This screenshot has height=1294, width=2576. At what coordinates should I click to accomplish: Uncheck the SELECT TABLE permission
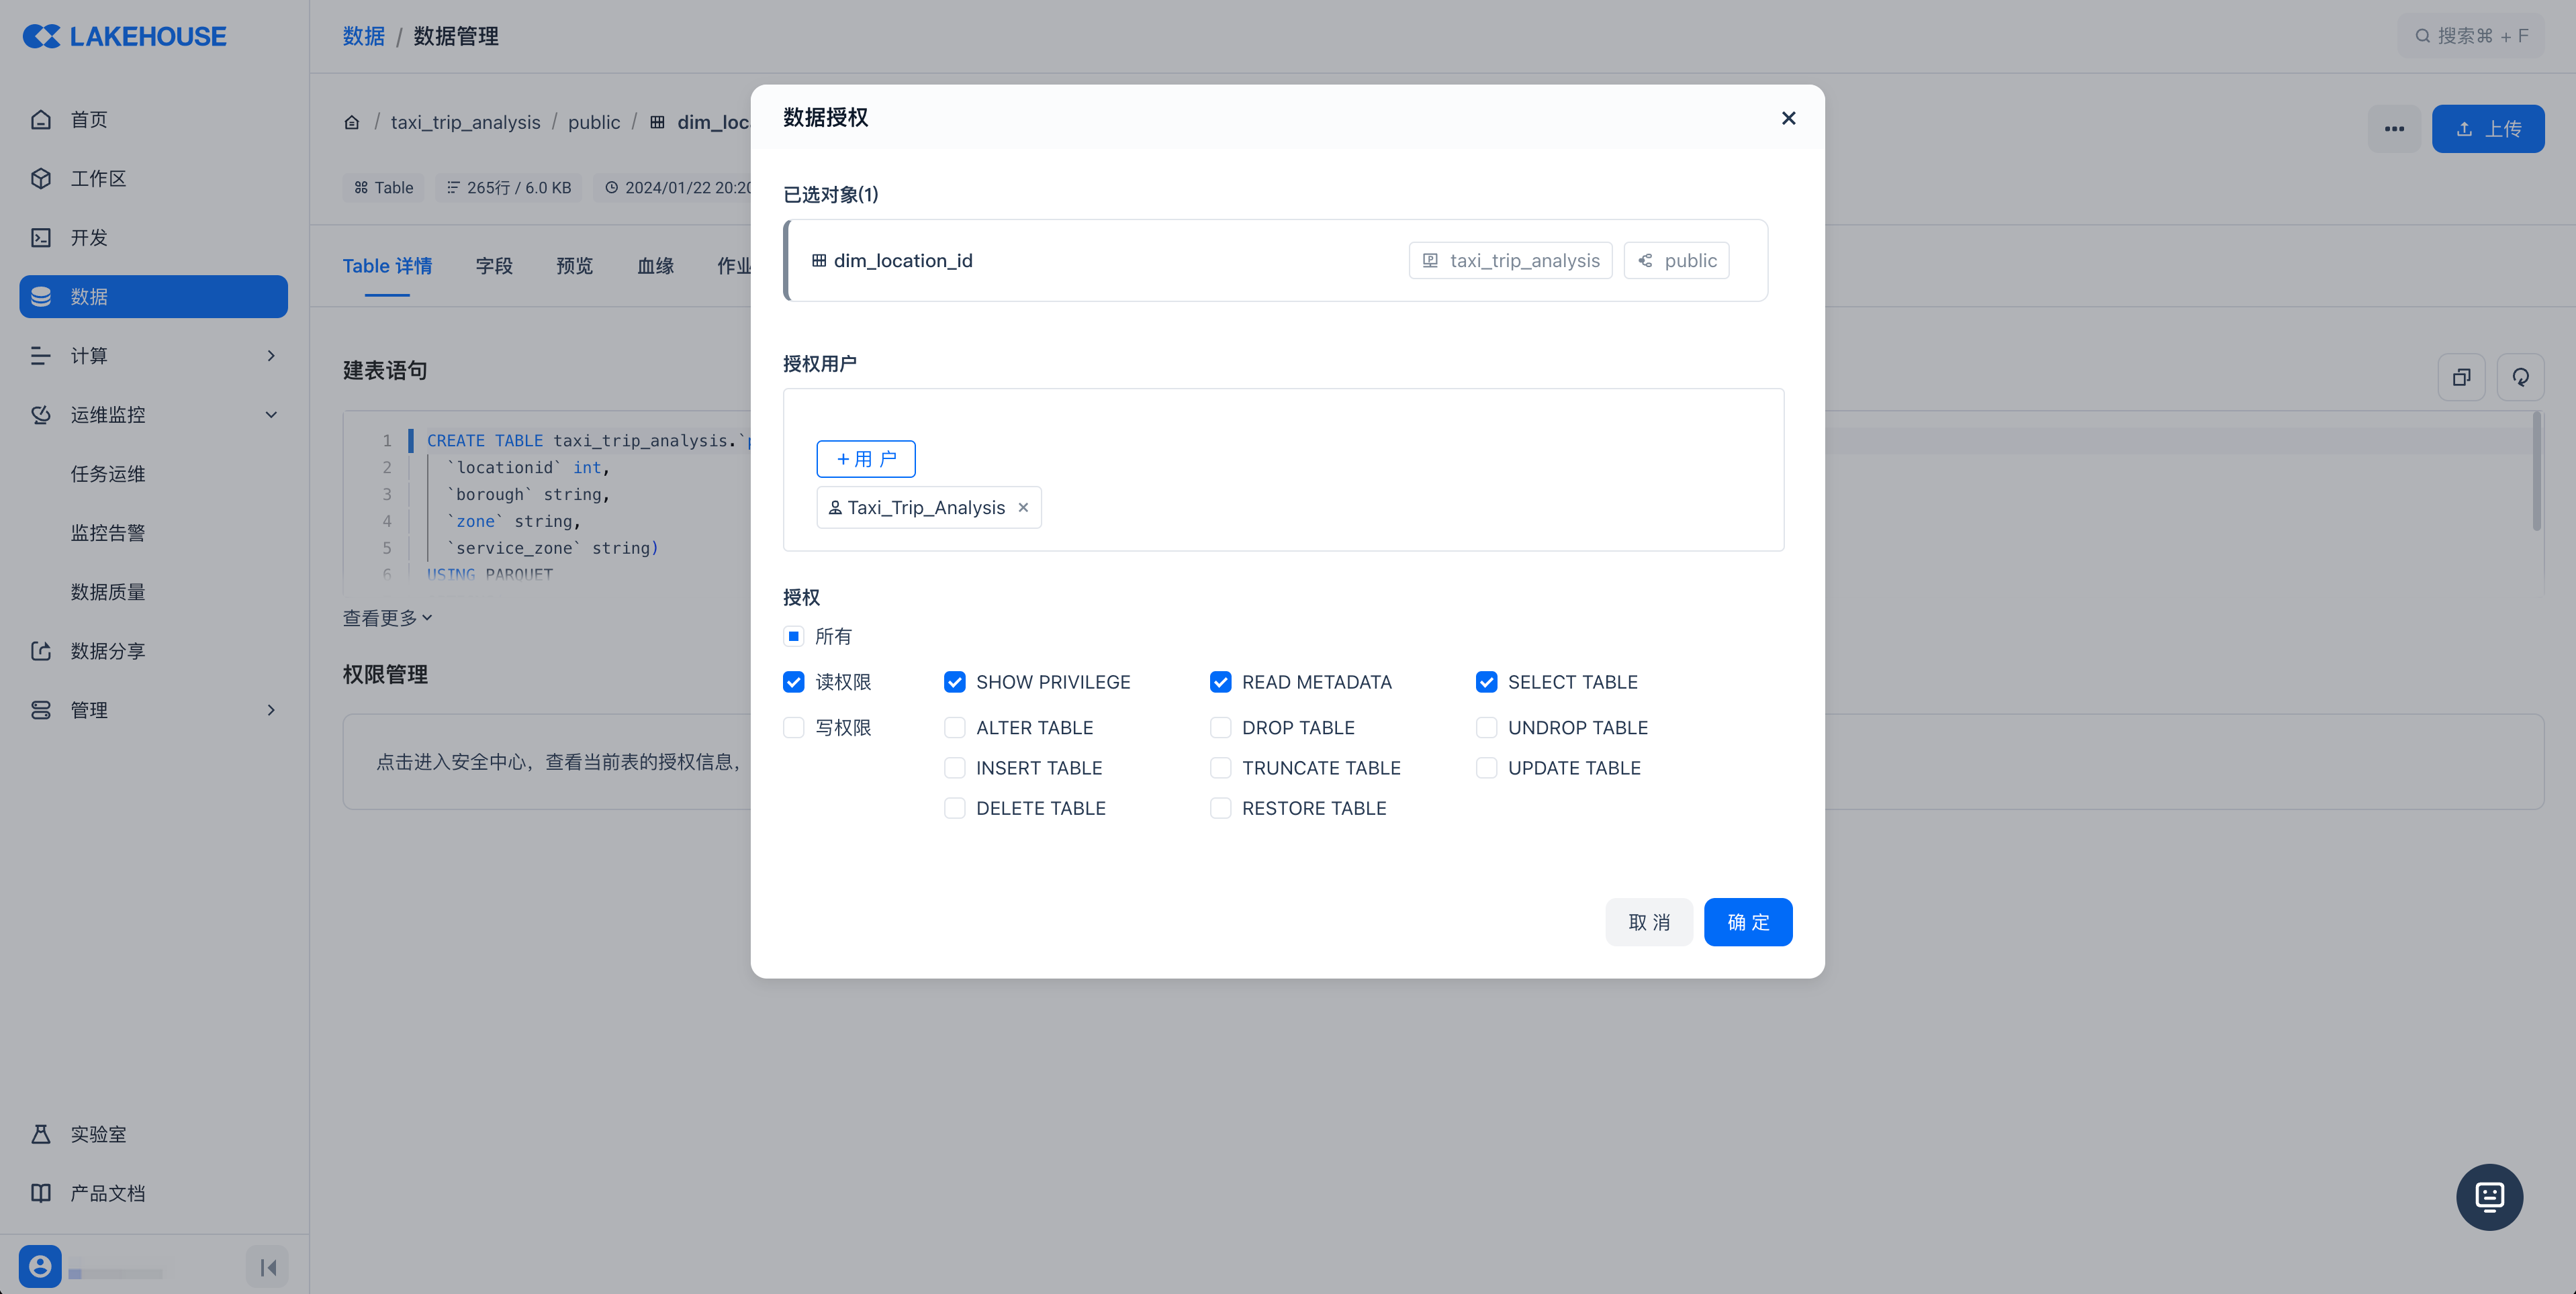pyautogui.click(x=1486, y=681)
